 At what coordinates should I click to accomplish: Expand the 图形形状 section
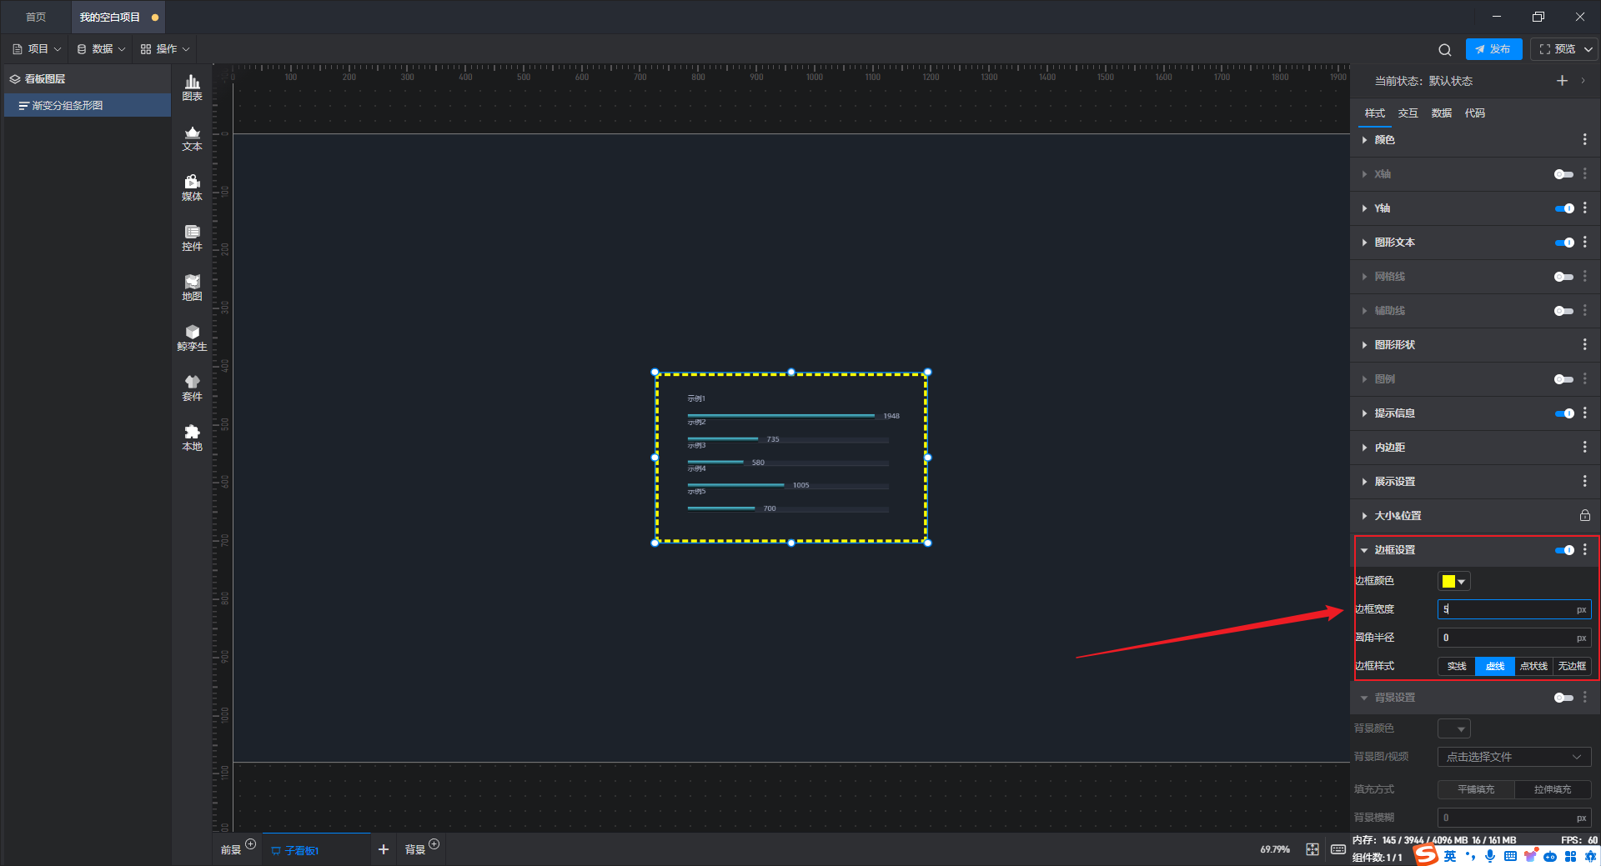click(1364, 345)
